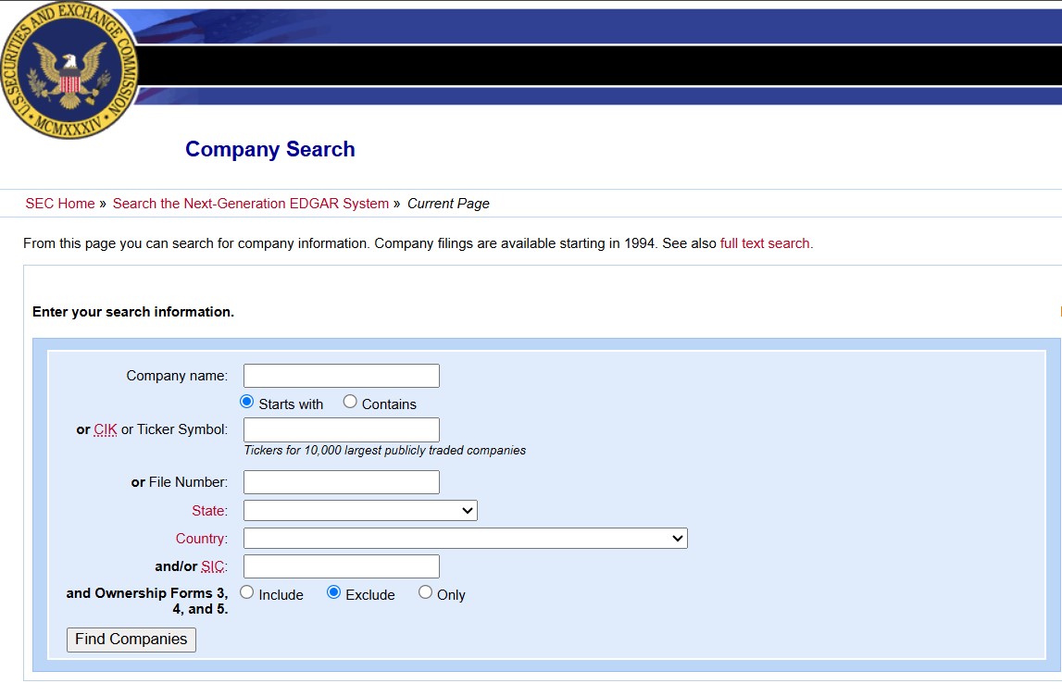Click 'Tickers for 10,000 largest publicly traded companies'

[384, 451]
